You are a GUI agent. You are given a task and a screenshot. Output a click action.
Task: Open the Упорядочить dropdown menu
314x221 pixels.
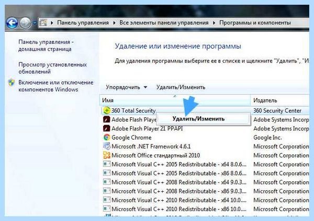pyautogui.click(x=126, y=87)
